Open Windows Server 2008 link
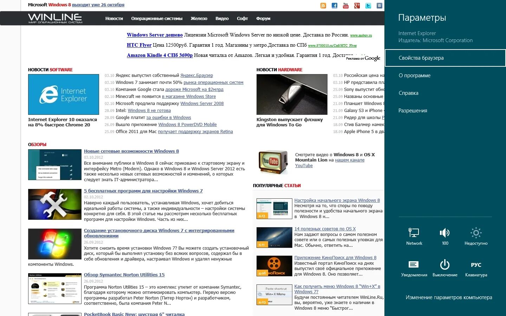Image resolution: width=506 pixels, height=316 pixels. [x=202, y=104]
